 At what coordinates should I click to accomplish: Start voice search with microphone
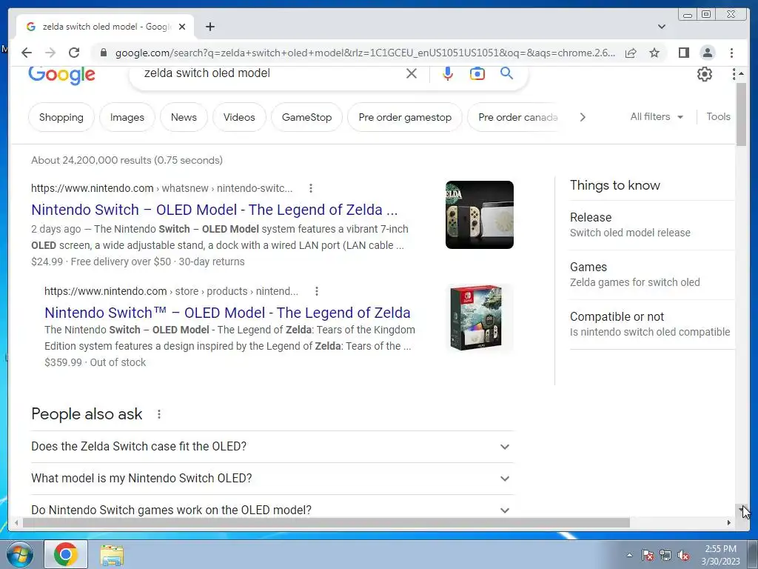(x=448, y=73)
